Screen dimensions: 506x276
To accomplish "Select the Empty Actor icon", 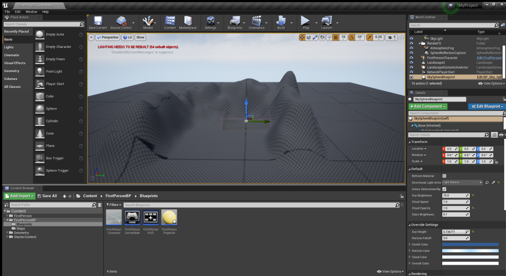I will [40, 34].
